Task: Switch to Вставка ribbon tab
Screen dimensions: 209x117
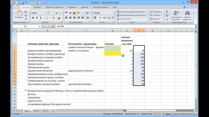Action: coord(37,7)
